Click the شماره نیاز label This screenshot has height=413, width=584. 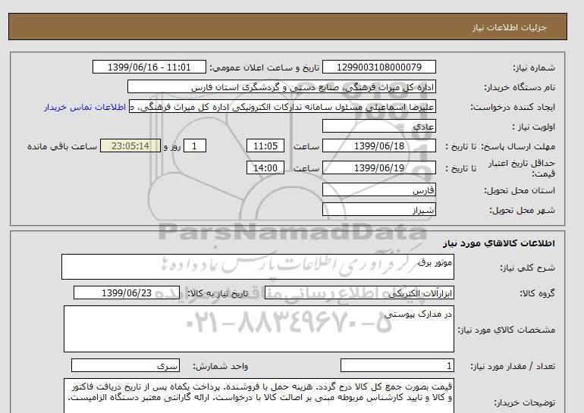(534, 67)
